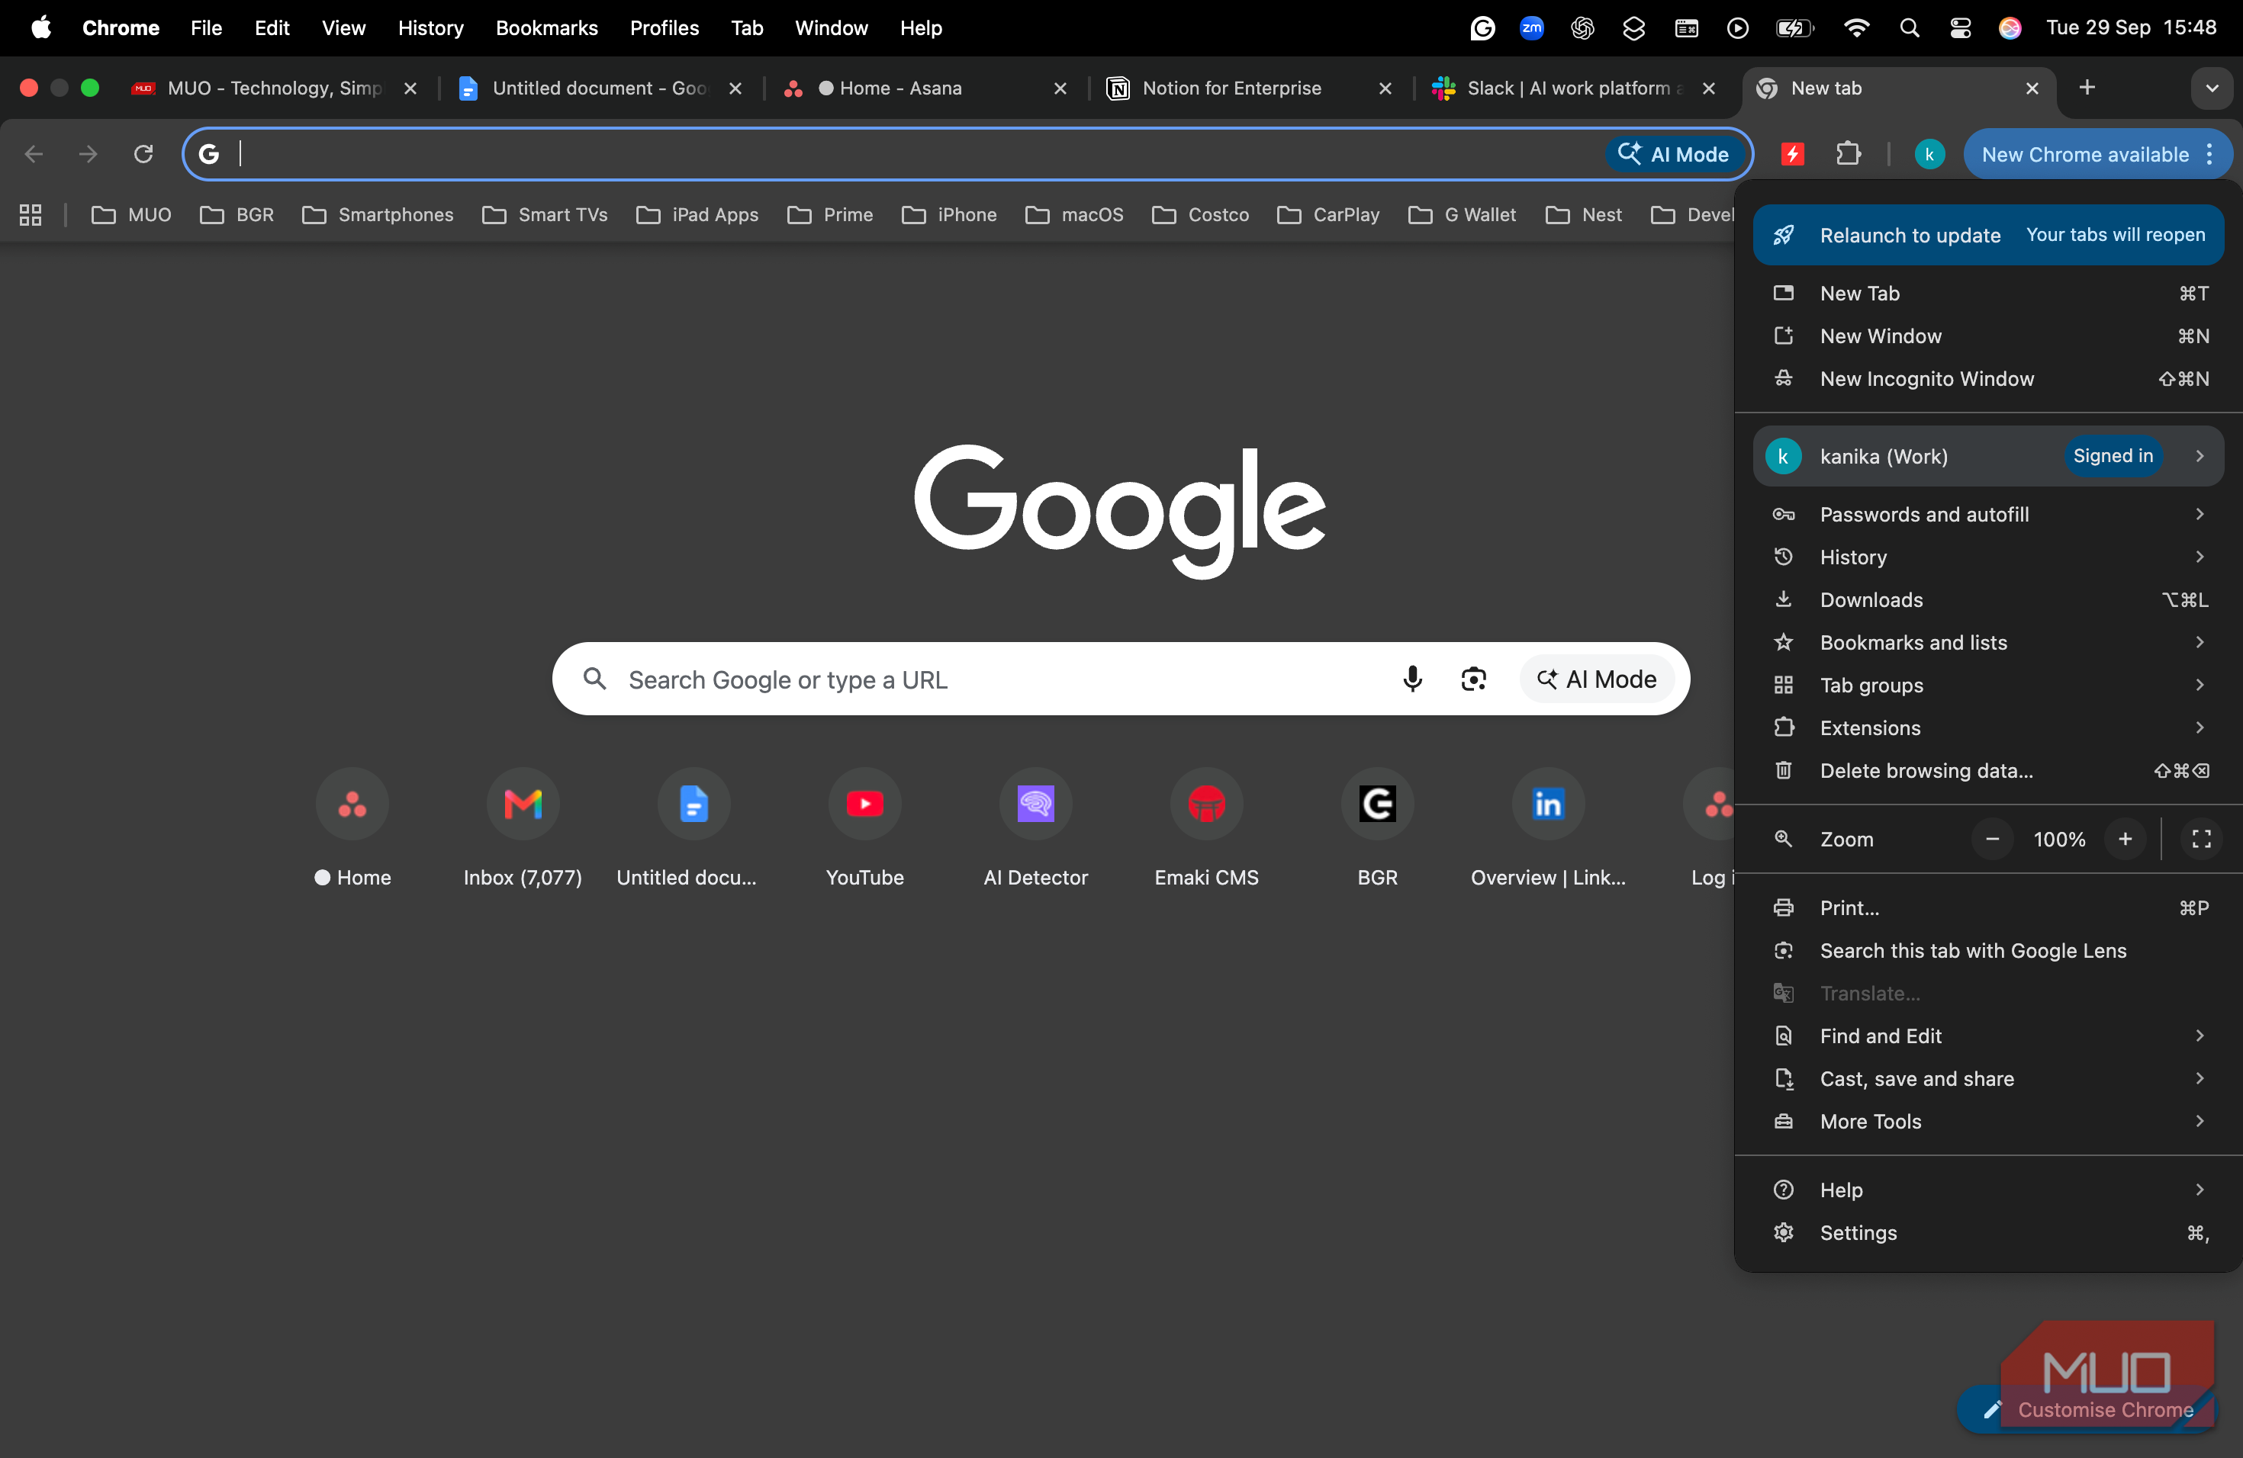Open a new tab with the plus button
Viewport: 2243px width, 1458px height.
coord(2087,88)
